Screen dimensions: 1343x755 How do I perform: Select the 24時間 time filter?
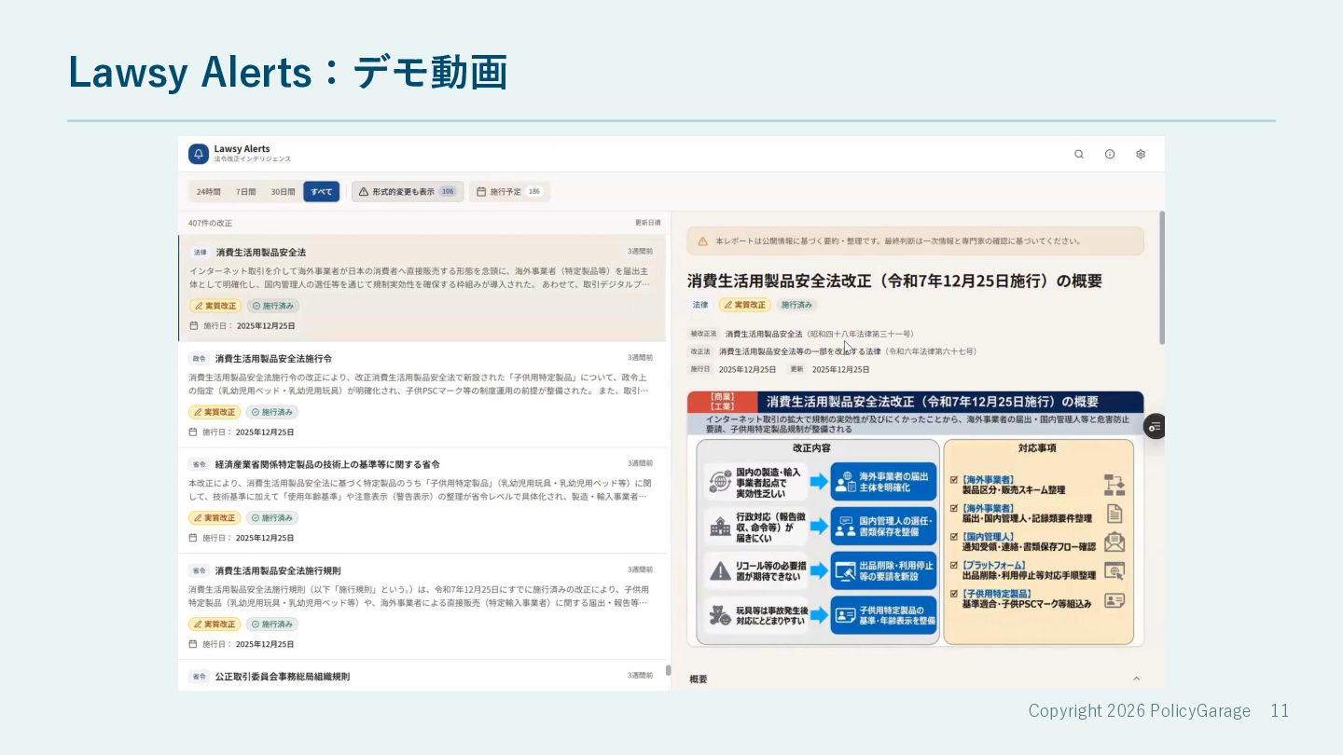coord(208,192)
